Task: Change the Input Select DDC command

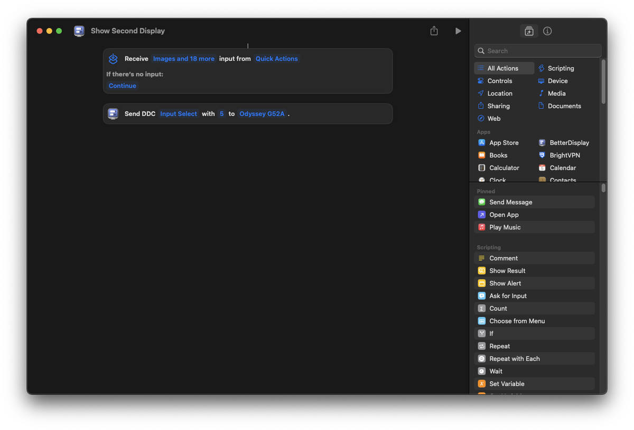Action: [179, 113]
